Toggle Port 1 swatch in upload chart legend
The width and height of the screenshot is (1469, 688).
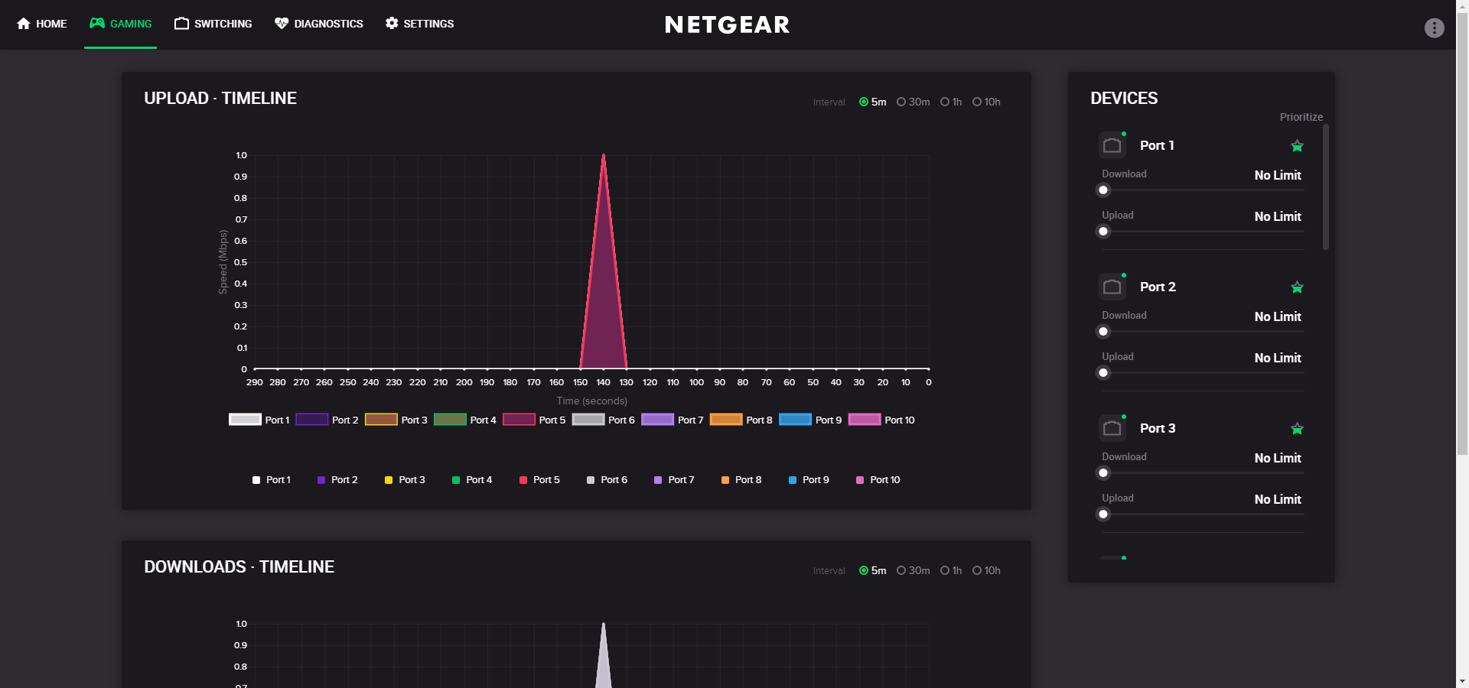(245, 419)
